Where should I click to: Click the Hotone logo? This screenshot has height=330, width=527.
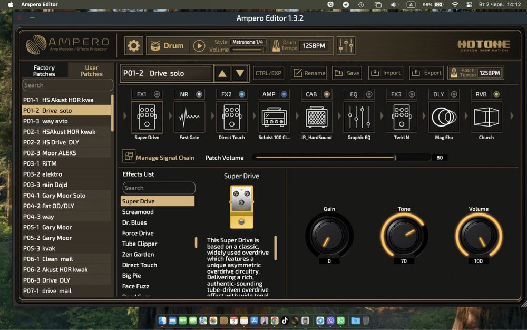coord(484,45)
